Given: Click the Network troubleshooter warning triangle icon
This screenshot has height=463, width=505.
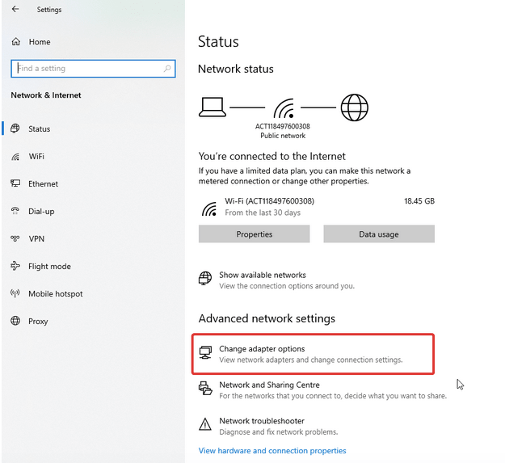Looking at the screenshot, I should click(205, 424).
